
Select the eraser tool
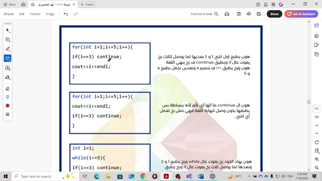click(x=8, y=88)
